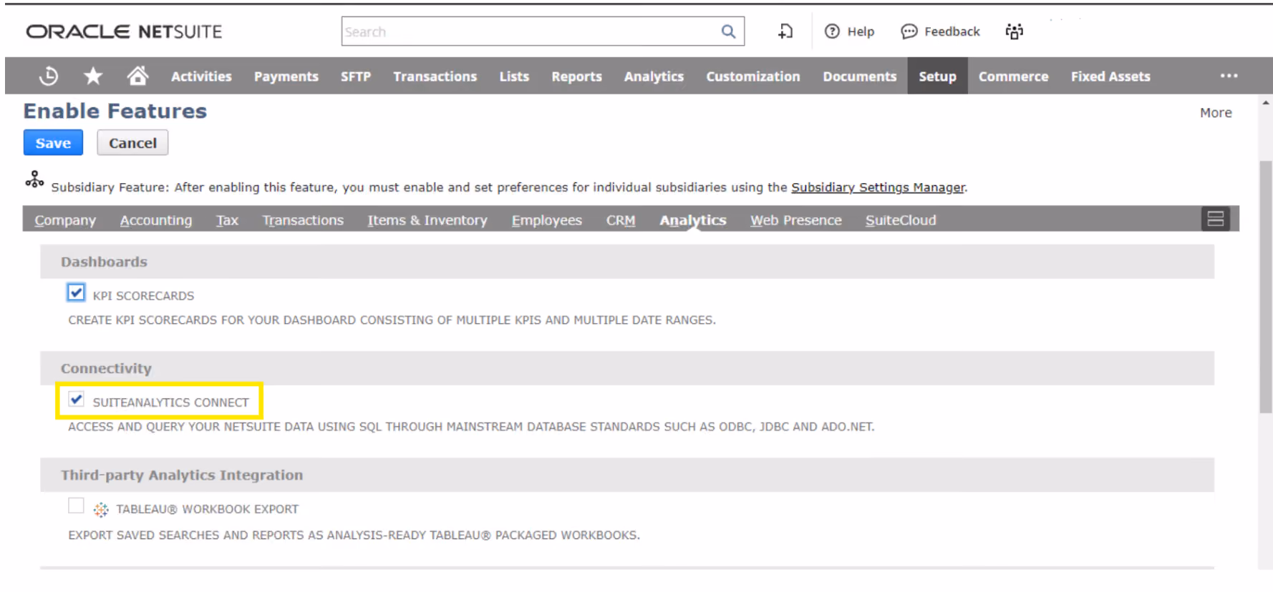Screen dimensions: 1273x592
Task: Click the Save button
Action: pos(53,142)
